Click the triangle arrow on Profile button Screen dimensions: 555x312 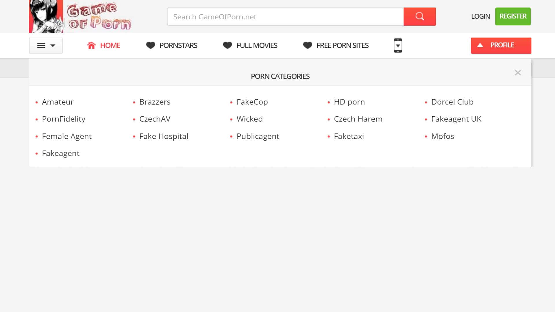click(480, 45)
